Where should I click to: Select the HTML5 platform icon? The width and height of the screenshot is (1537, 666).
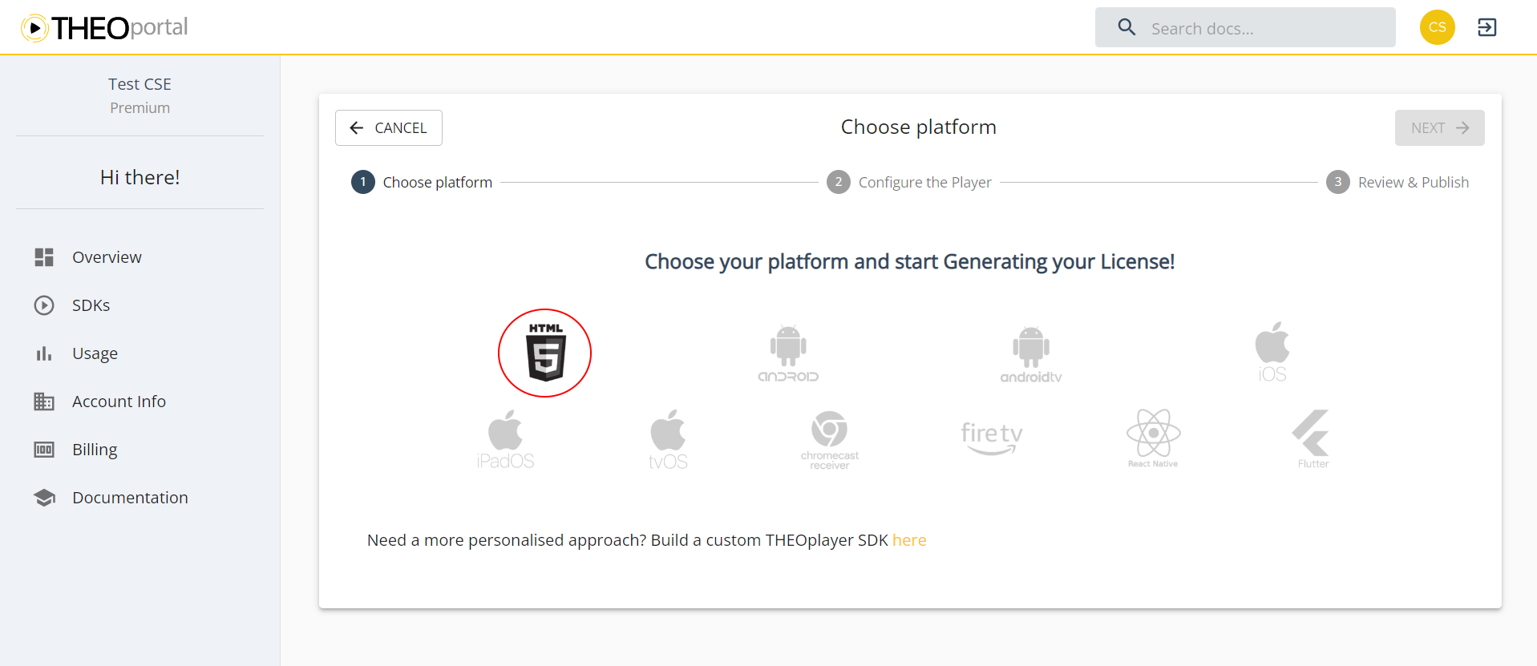pyautogui.click(x=544, y=353)
